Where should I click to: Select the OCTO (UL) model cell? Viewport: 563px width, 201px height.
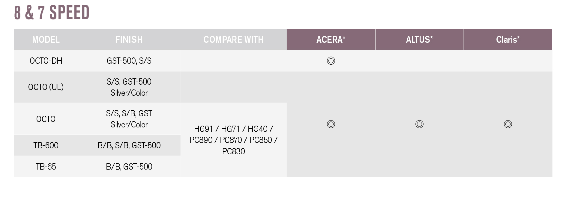coord(46,87)
